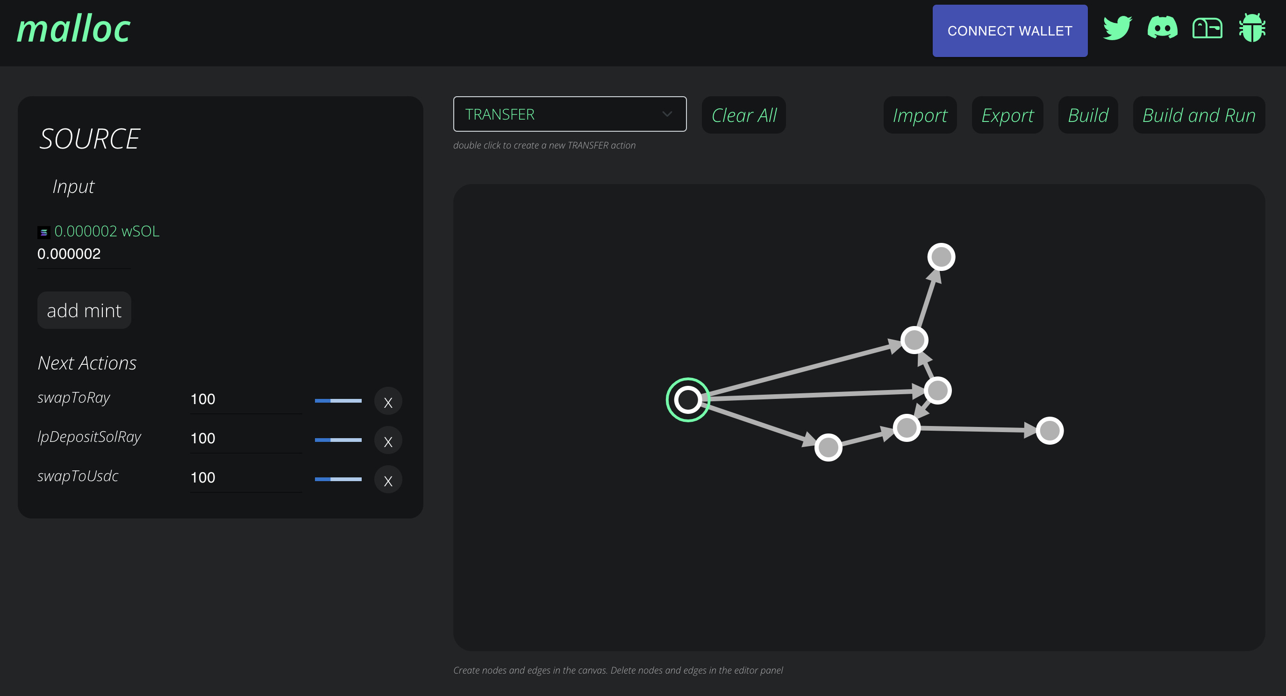This screenshot has height=696, width=1286.
Task: Click the add mint button
Action: coord(85,310)
